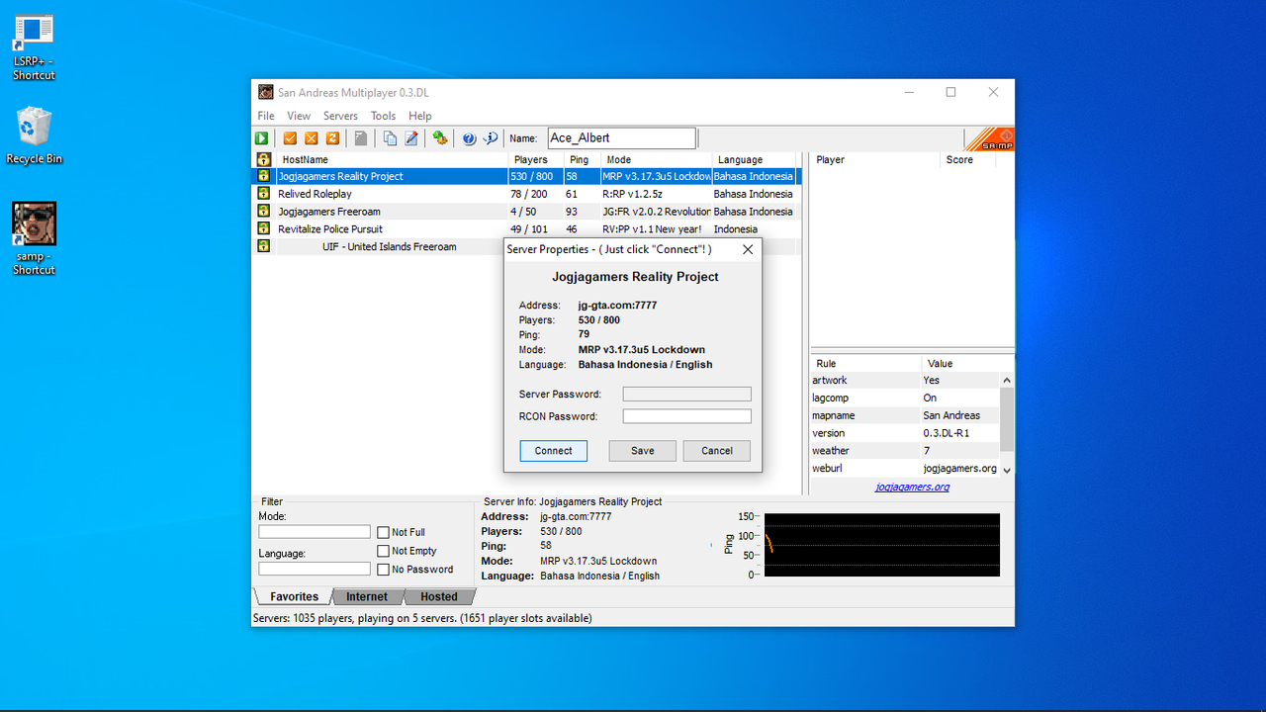This screenshot has width=1266, height=712.
Task: Click the SA-MP window title bar icon
Action: pos(266,92)
